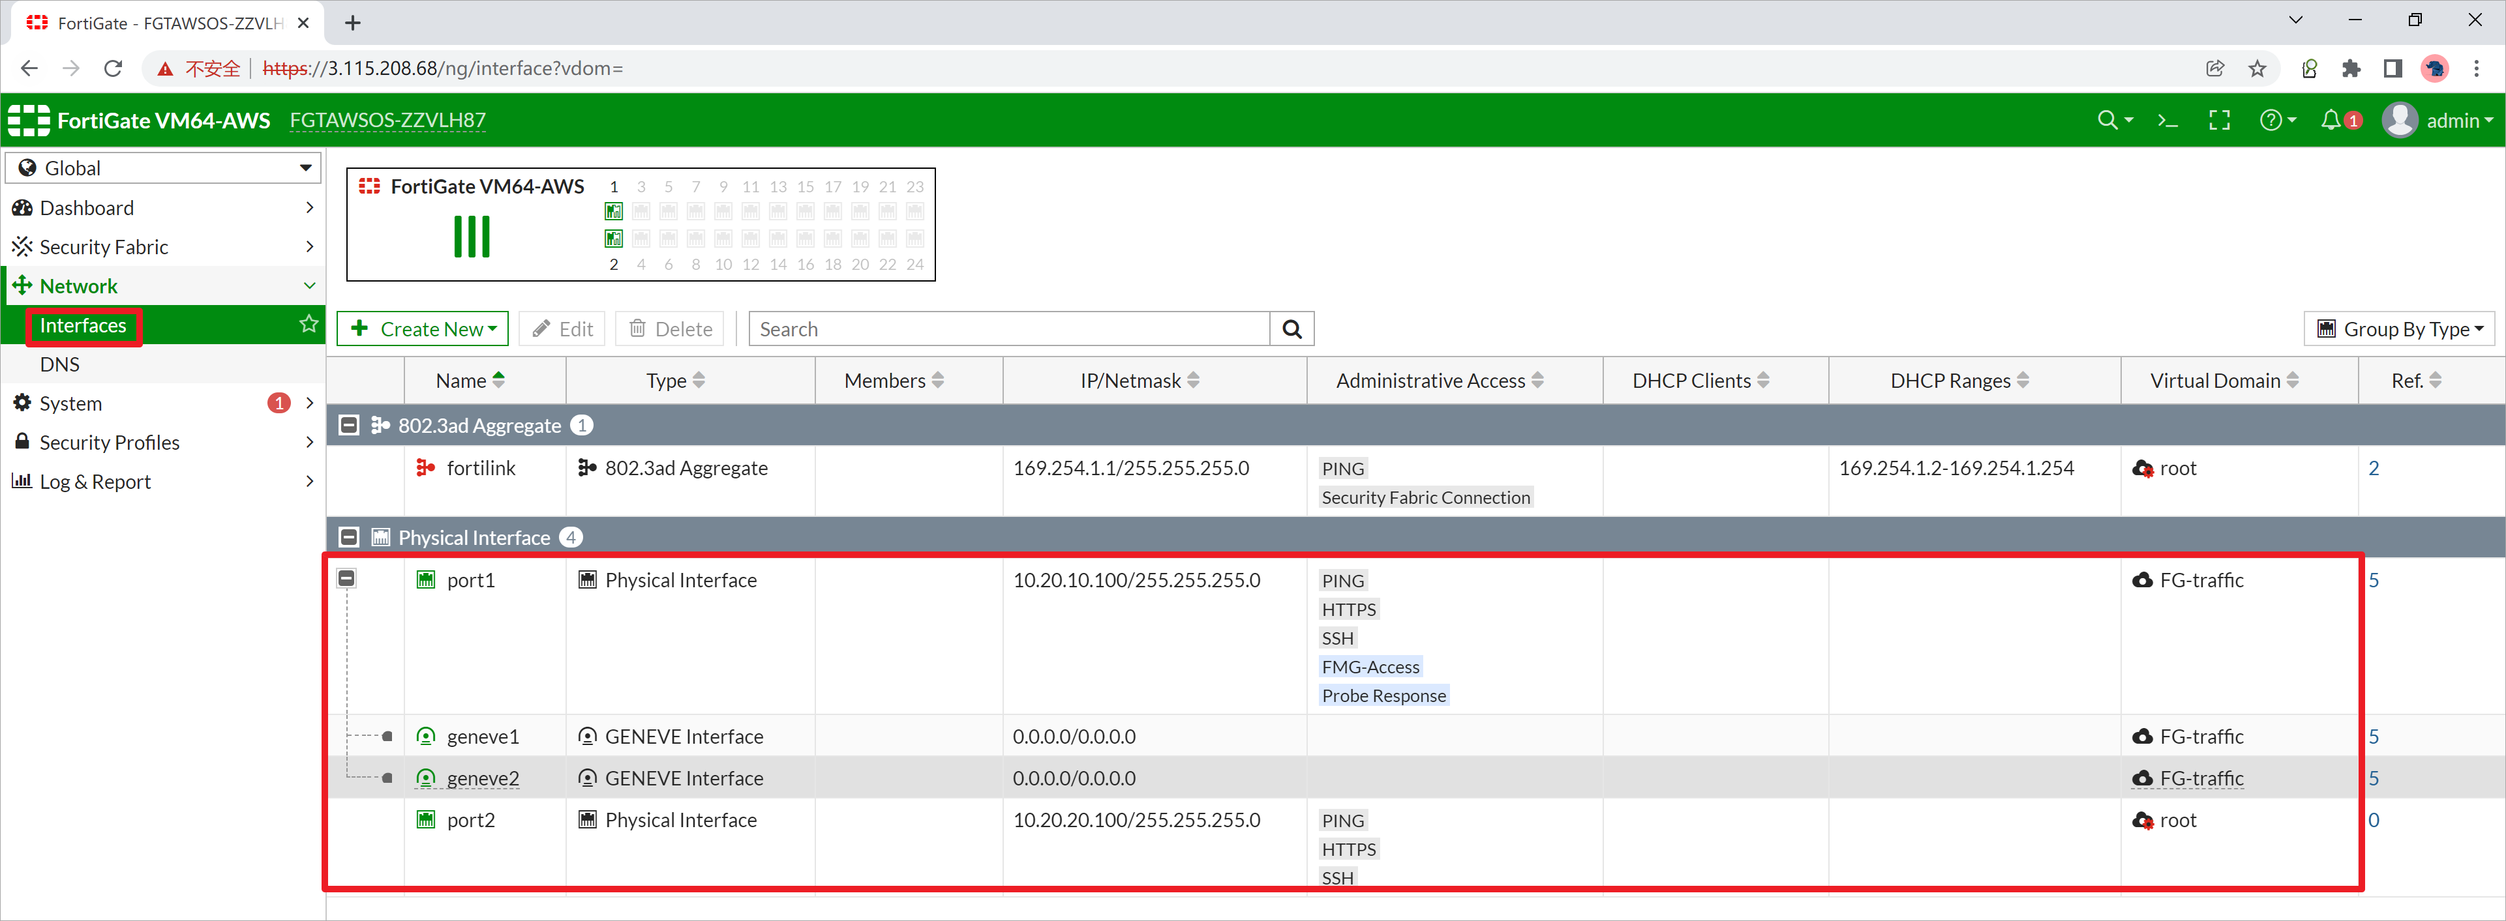The height and width of the screenshot is (921, 2506).
Task: Open the Create New dropdown
Action: (424, 329)
